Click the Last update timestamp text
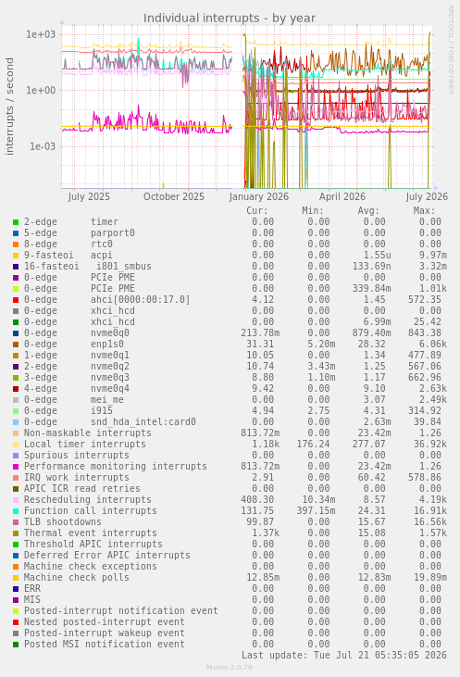The width and height of the screenshot is (460, 677). pyautogui.click(x=344, y=655)
